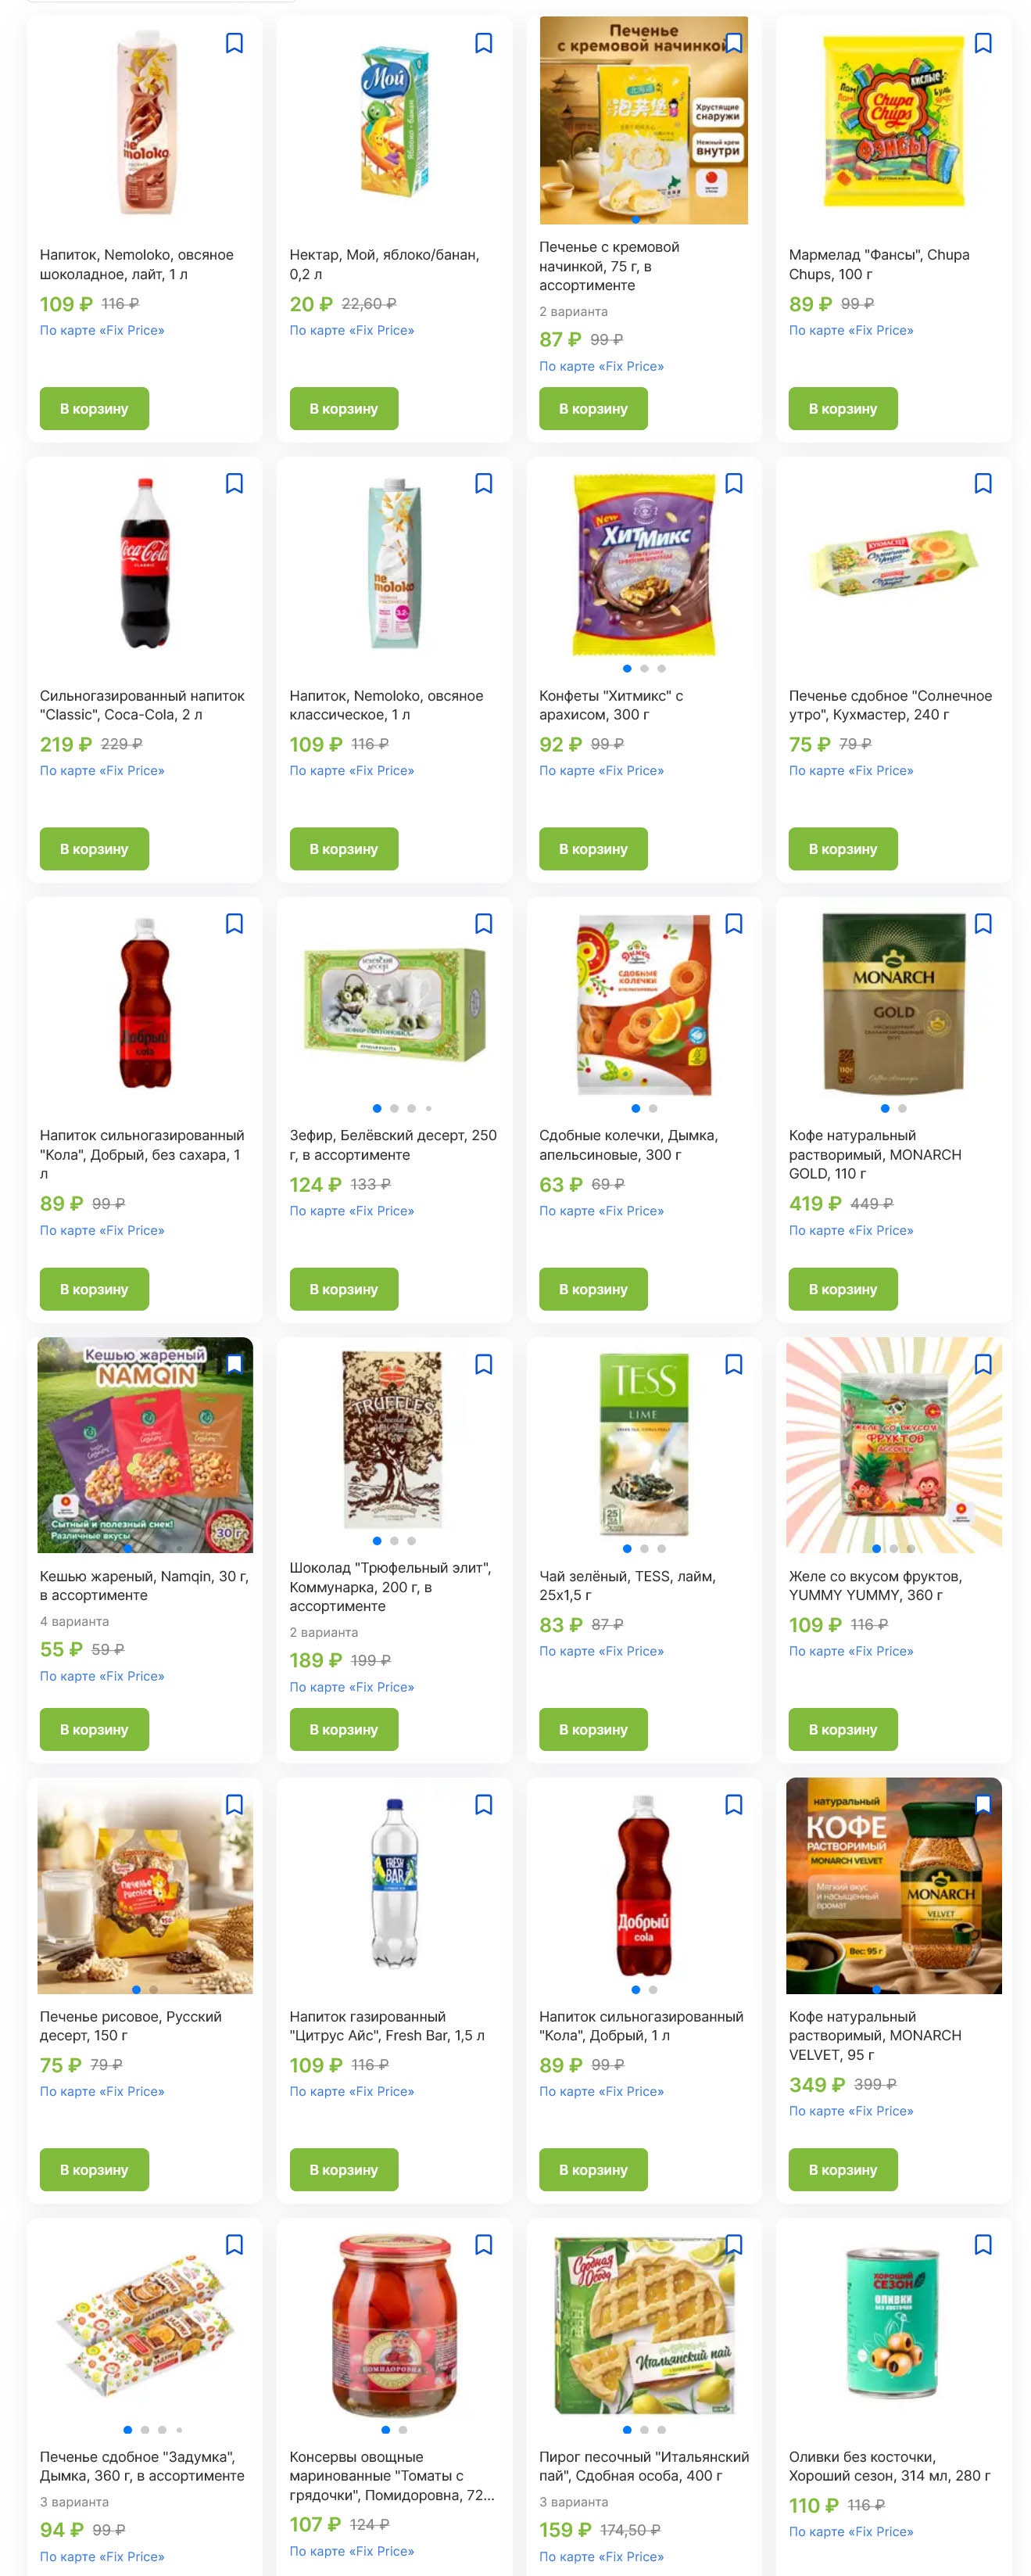Bookmark the Белёвский десерт зефир

point(483,923)
